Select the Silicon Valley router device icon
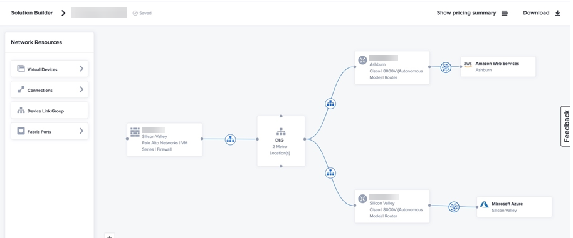This screenshot has height=238, width=573. click(362, 199)
